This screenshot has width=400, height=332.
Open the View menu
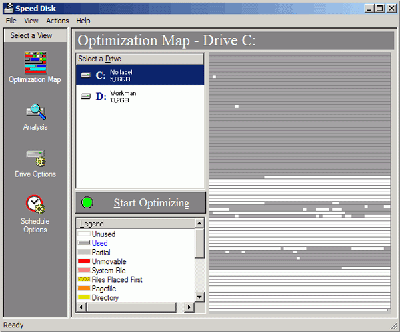[x=31, y=21]
